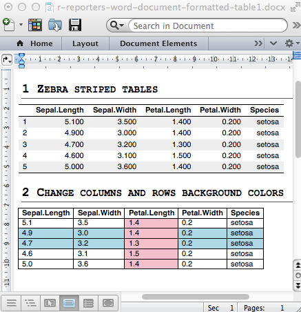Click the Open folder icon
The height and width of the screenshot is (312, 301).
[x=55, y=25]
